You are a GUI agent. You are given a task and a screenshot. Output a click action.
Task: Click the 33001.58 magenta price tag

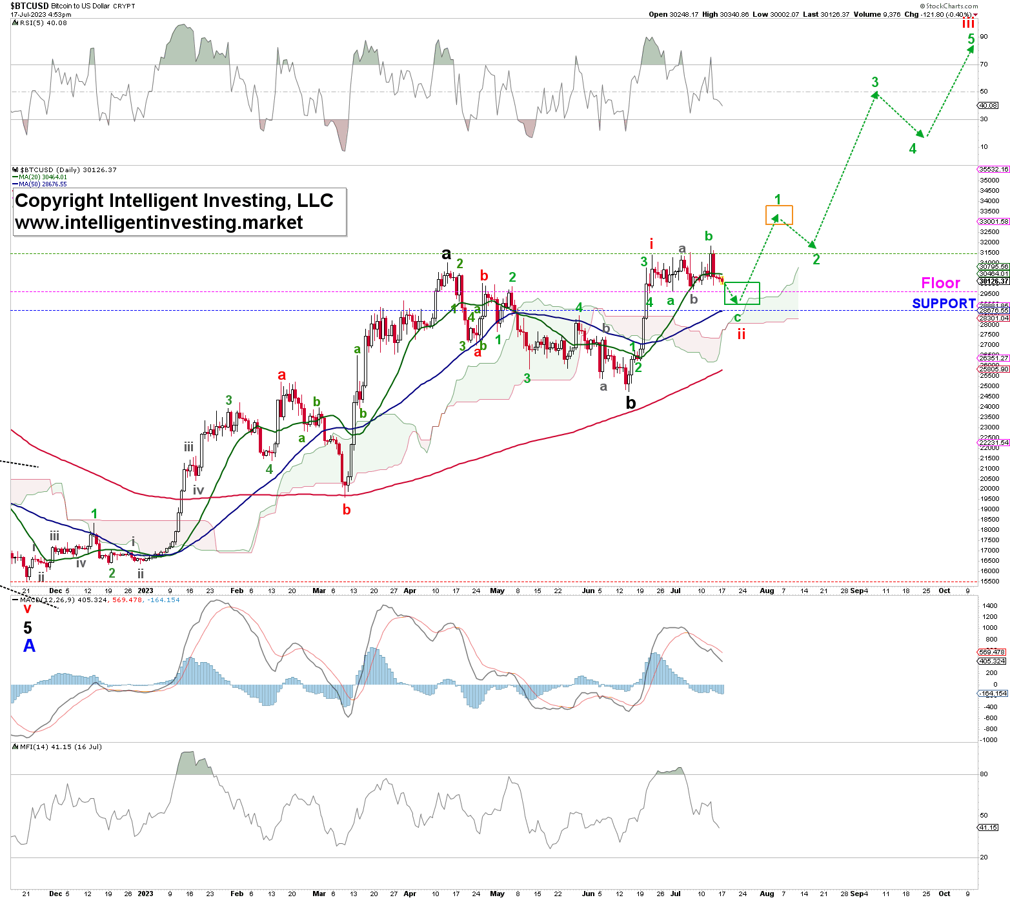pos(994,222)
